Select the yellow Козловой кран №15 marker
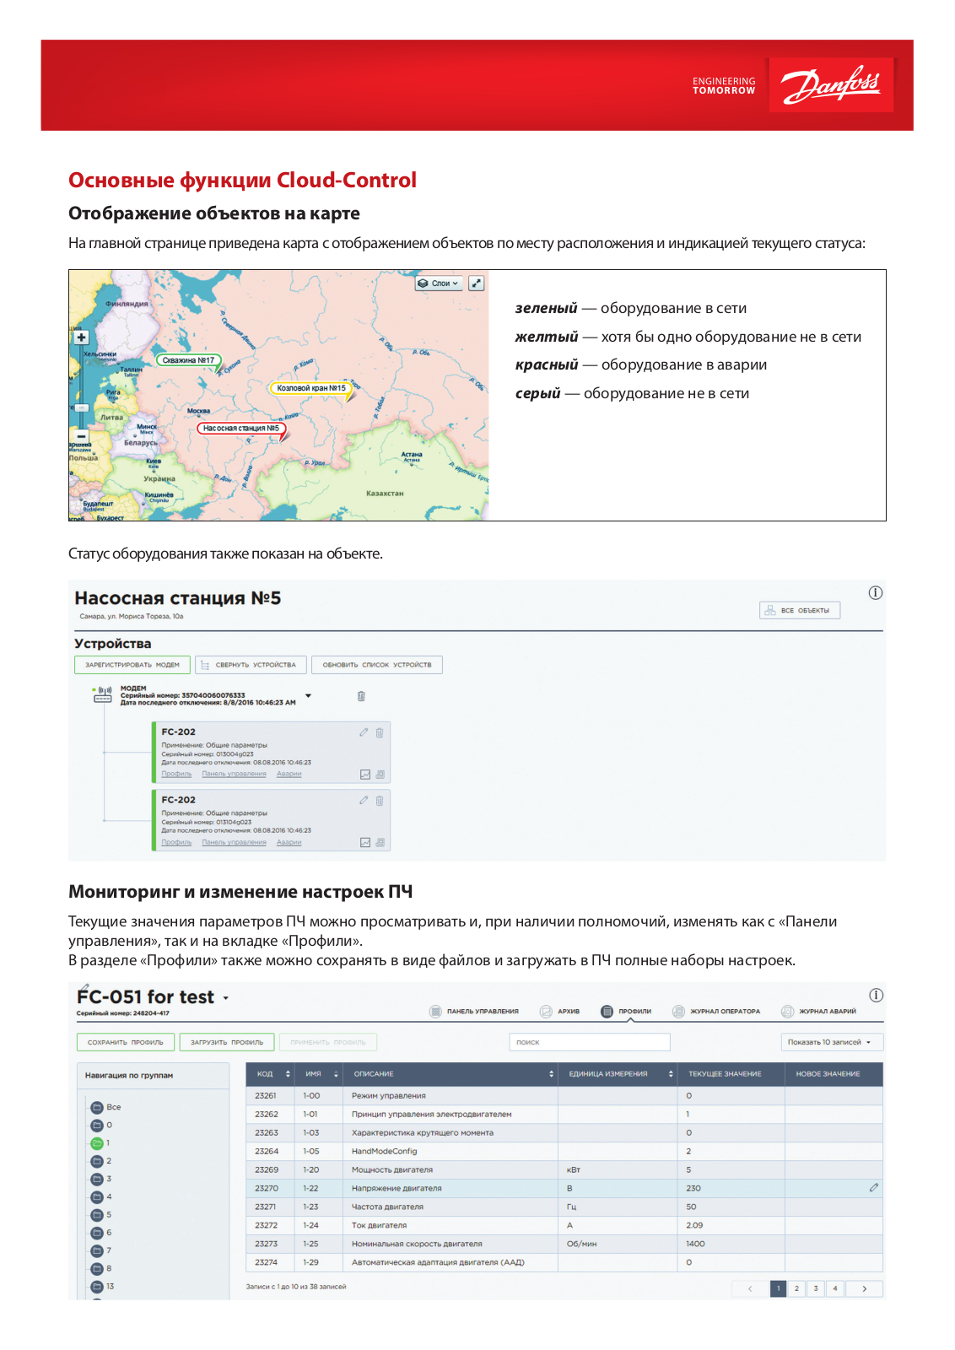This screenshot has width=955, height=1350. (x=311, y=388)
